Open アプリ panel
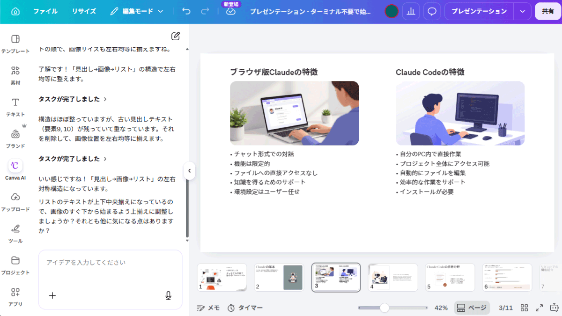Screen dimensions: 562x316 15,297
